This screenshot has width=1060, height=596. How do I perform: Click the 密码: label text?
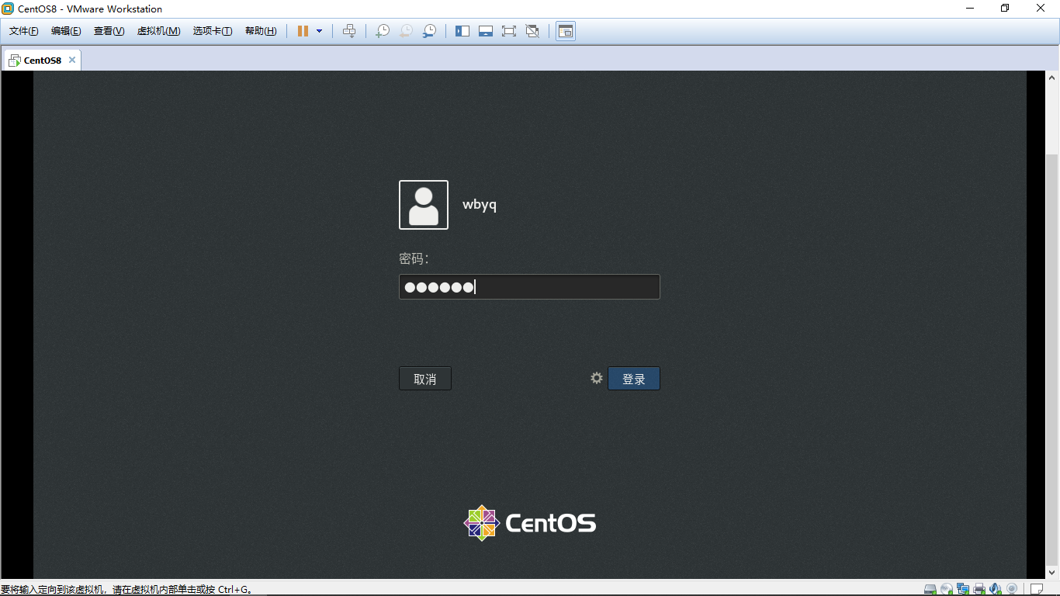414,258
